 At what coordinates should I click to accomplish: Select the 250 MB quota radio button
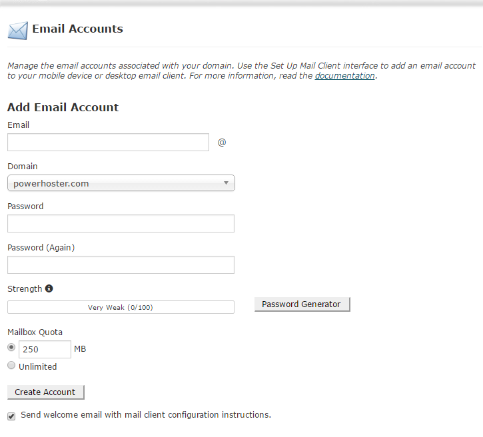click(x=11, y=347)
